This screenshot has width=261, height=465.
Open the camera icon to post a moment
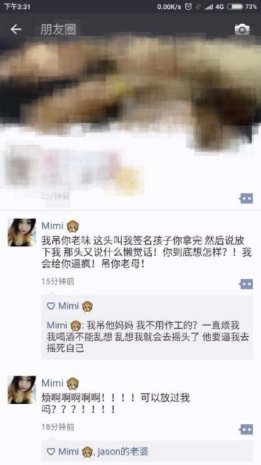(x=242, y=30)
